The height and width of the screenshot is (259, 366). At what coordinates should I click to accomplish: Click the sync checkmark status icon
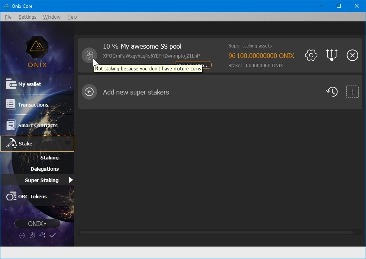coord(52,235)
